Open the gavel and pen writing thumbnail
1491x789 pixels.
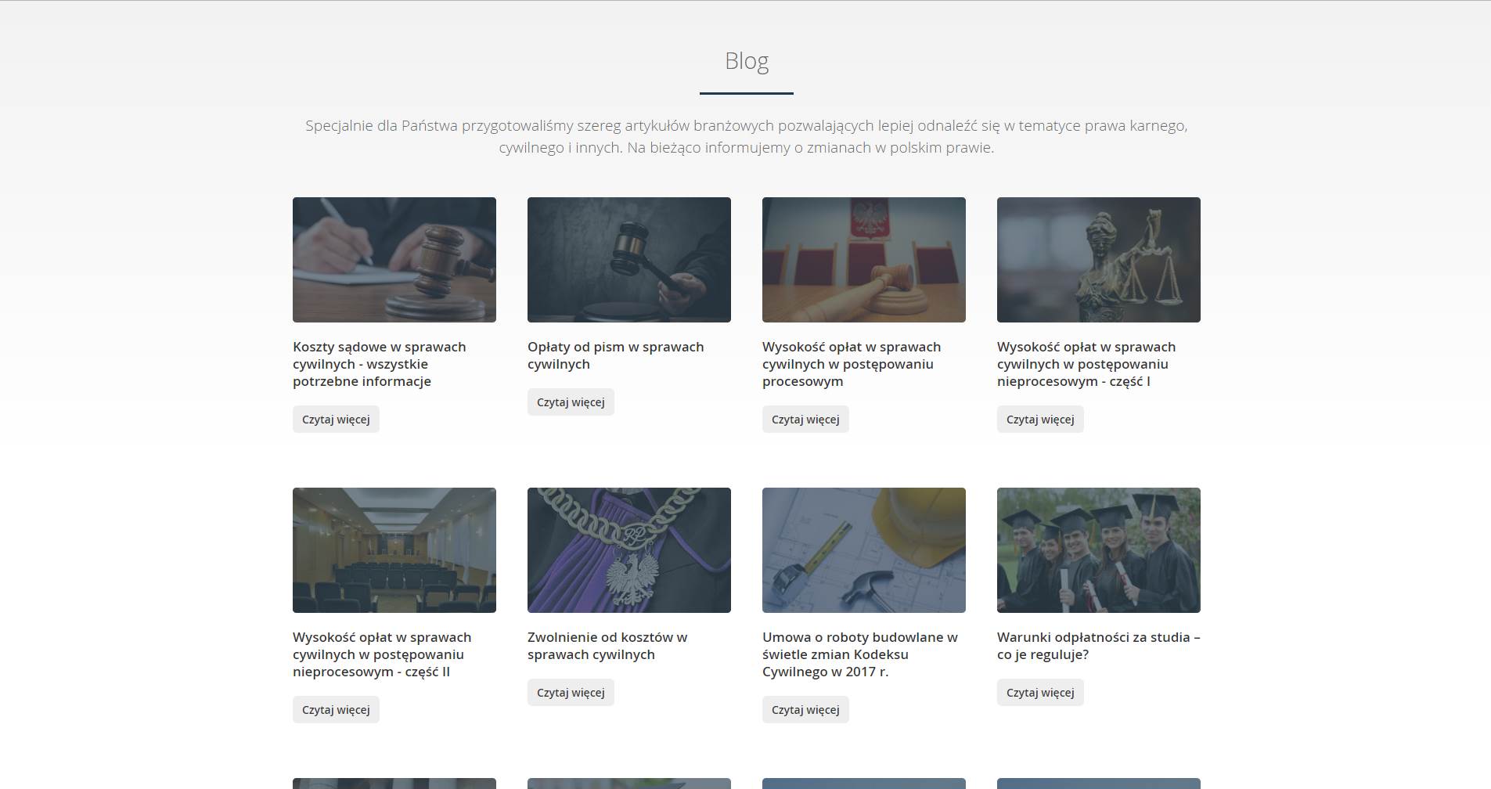click(x=394, y=260)
